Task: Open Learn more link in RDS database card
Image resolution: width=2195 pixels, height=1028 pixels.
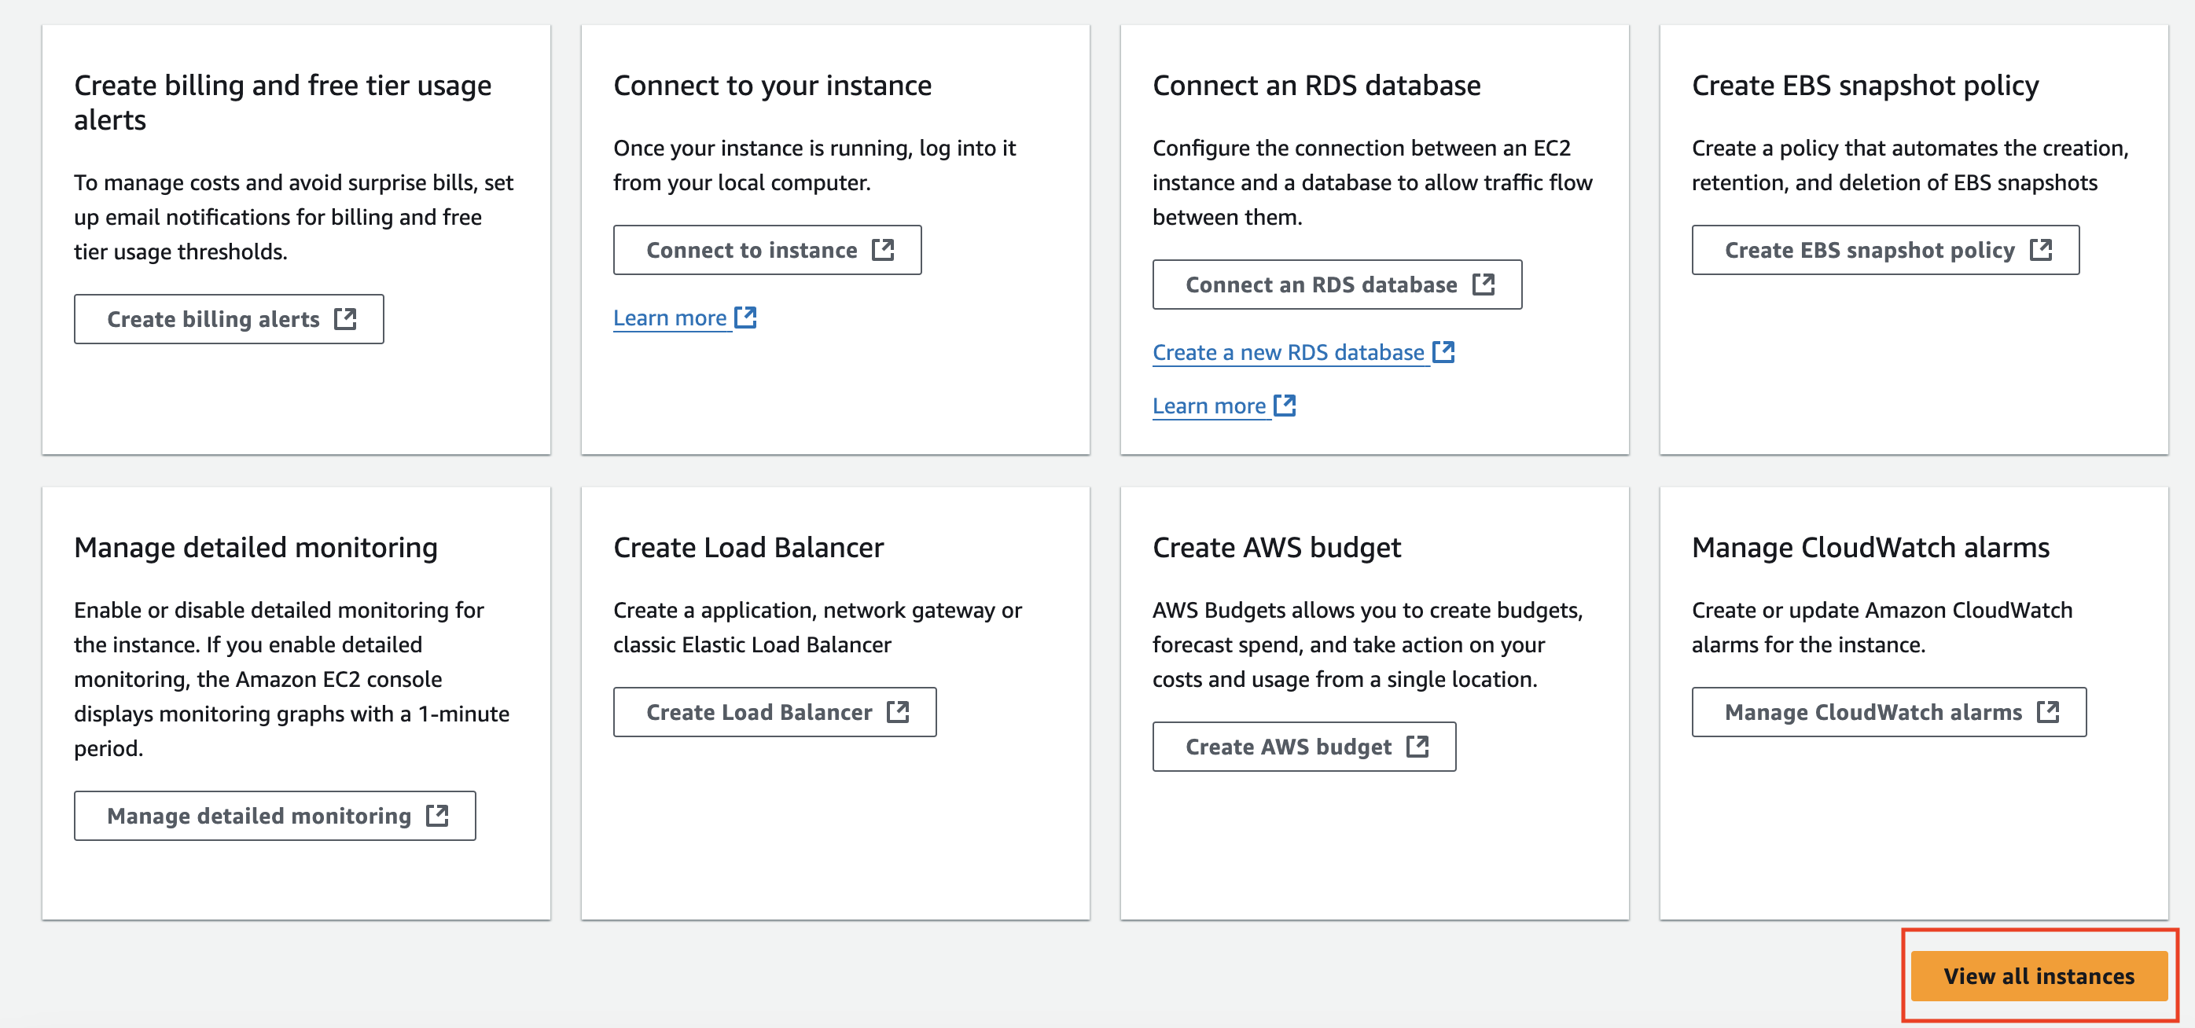Action: (1208, 406)
